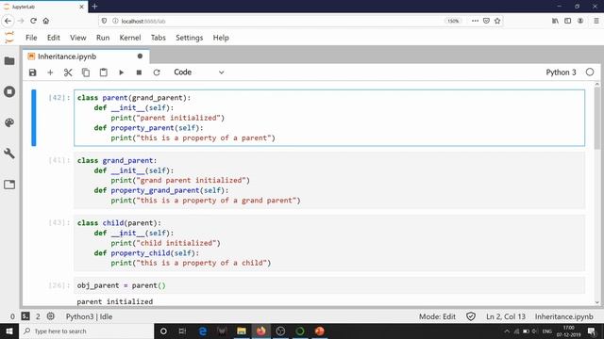This screenshot has height=339, width=604.
Task: Click the class child(parent) code cell
Action: (329, 243)
